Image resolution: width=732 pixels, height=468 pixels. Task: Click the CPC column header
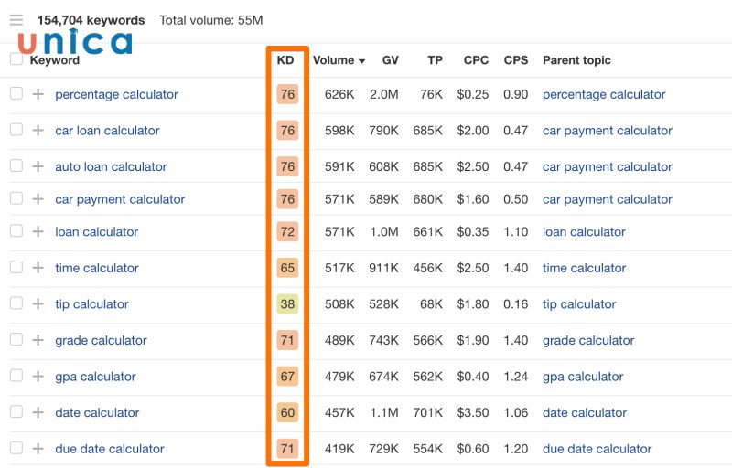476,60
